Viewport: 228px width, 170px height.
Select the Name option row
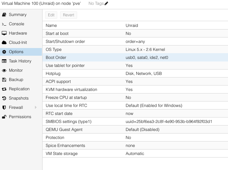click(x=135, y=26)
